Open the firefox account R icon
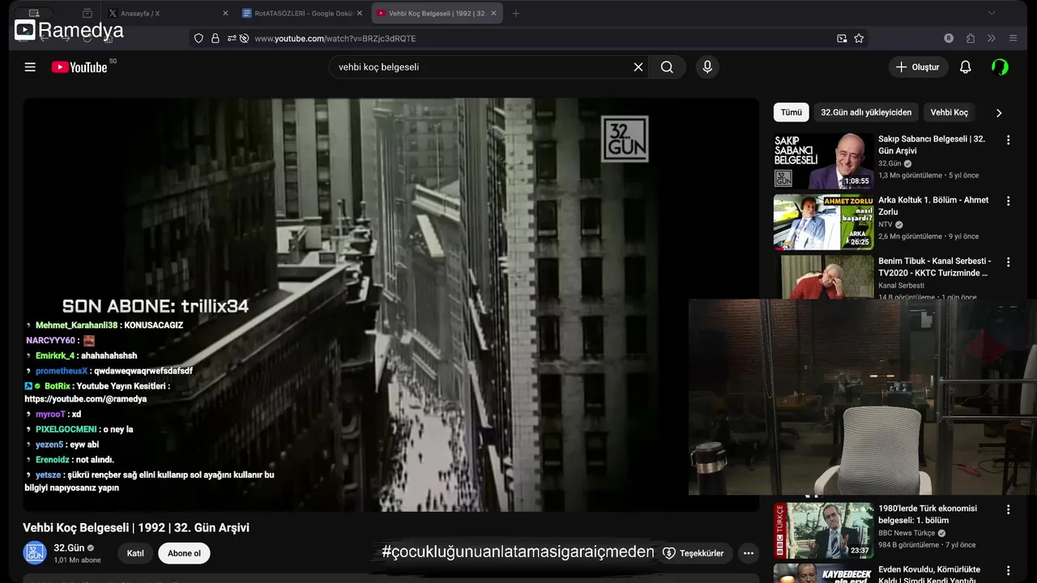The image size is (1037, 583). pyautogui.click(x=949, y=38)
